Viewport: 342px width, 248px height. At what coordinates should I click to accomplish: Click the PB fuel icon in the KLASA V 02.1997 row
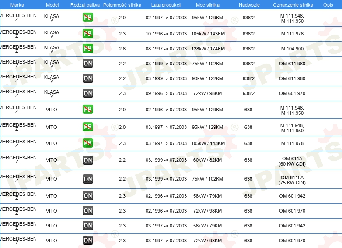(x=87, y=18)
